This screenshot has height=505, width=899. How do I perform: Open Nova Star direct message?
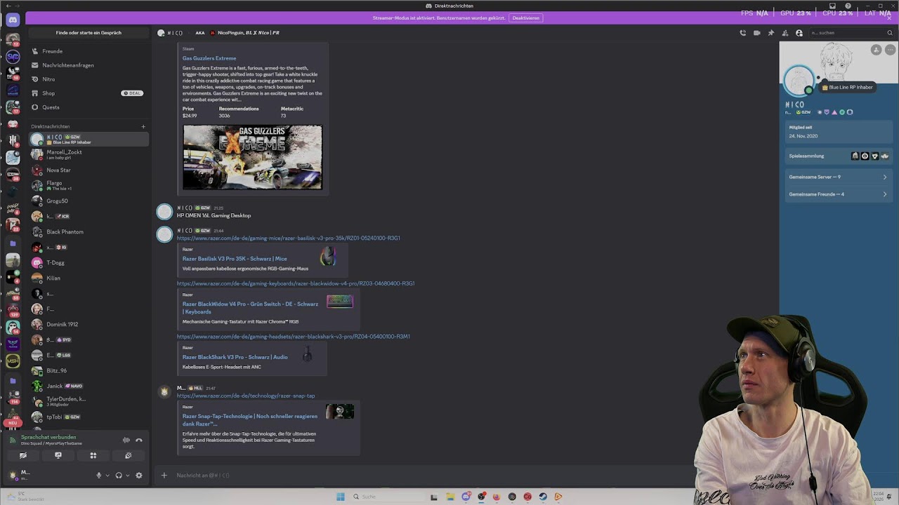[x=88, y=170]
